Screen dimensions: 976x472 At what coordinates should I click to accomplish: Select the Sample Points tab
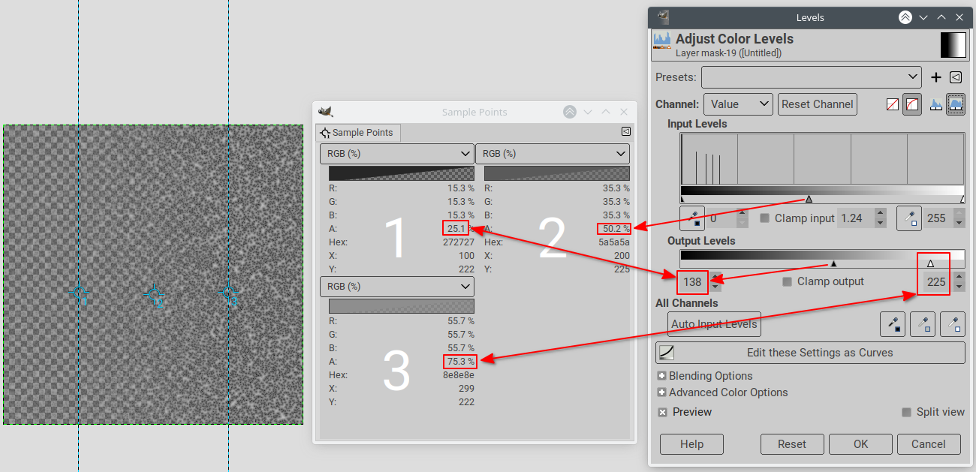[x=357, y=133]
